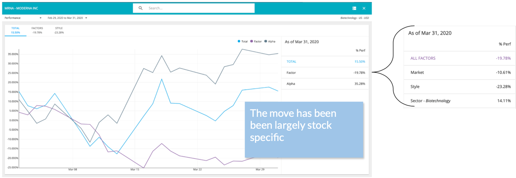Screen dimensions: 516x178
Task: Open the Performance view dropdown
Action: pos(23,18)
